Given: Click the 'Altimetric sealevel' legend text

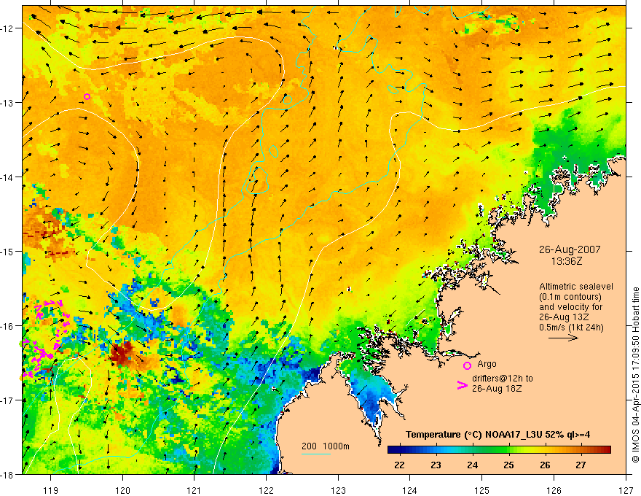Looking at the screenshot, I should coord(576,287).
